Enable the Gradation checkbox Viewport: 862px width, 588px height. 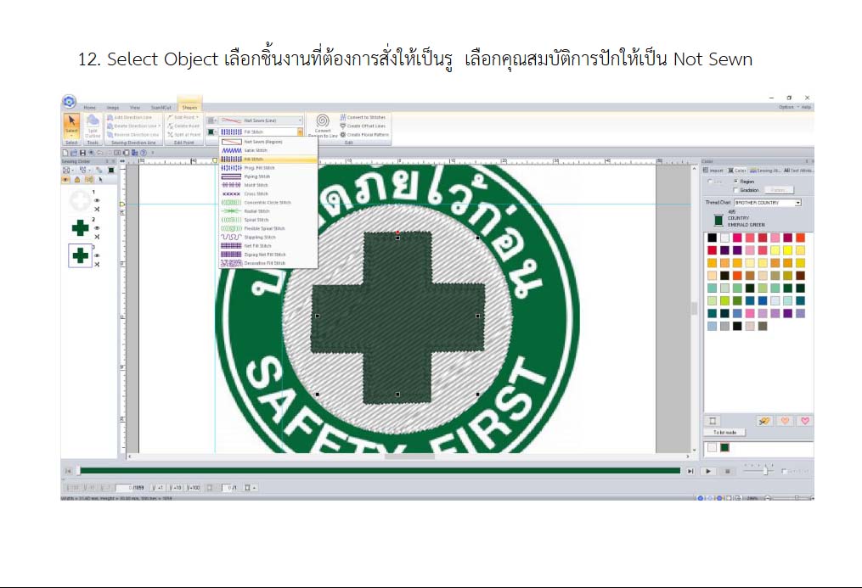[x=735, y=191]
